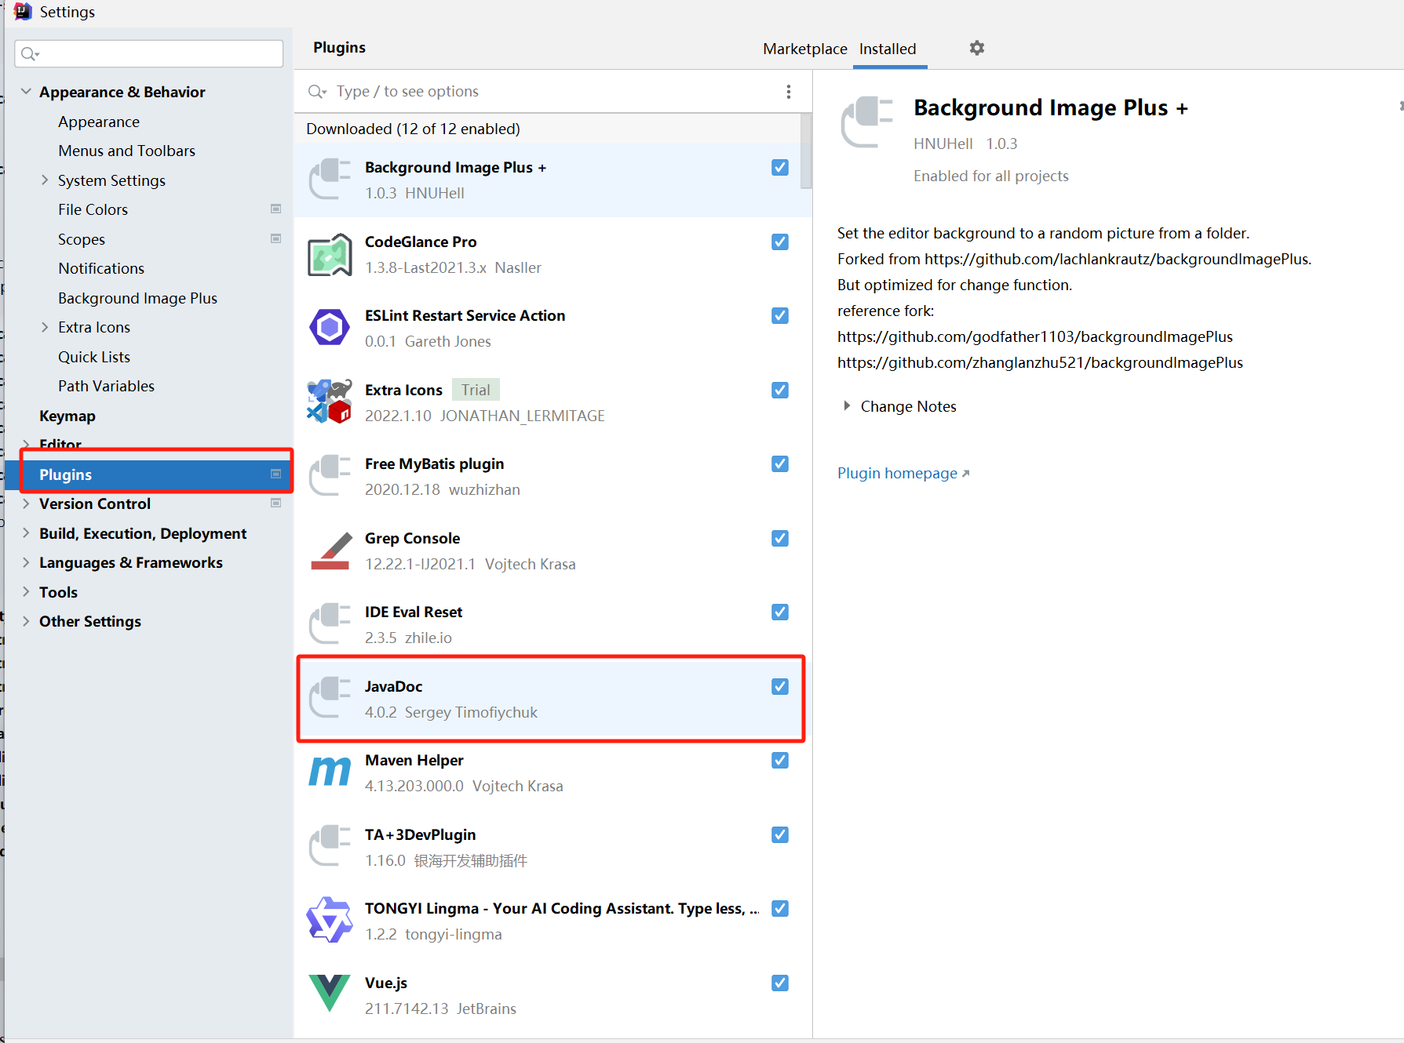This screenshot has width=1404, height=1043.
Task: Click the plugins settings gear icon
Action: (976, 49)
